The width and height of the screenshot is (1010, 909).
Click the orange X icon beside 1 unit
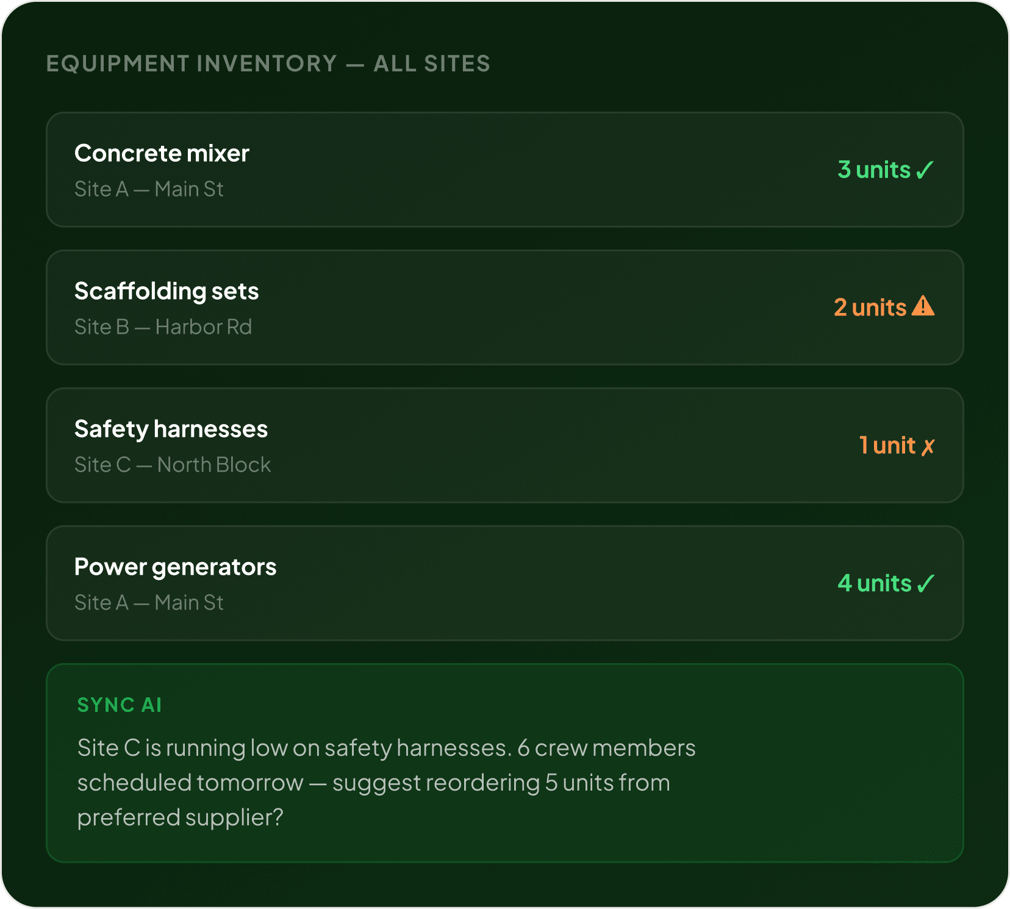click(x=928, y=447)
